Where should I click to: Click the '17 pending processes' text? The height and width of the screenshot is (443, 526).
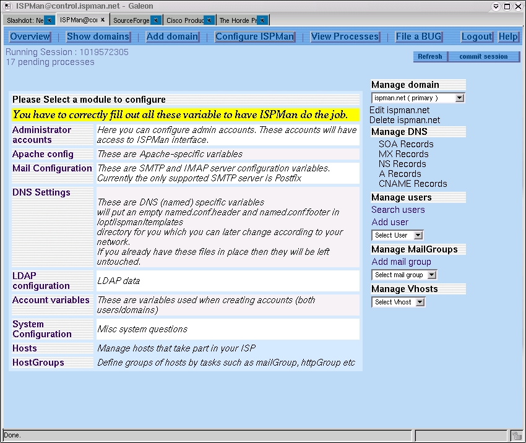point(50,62)
